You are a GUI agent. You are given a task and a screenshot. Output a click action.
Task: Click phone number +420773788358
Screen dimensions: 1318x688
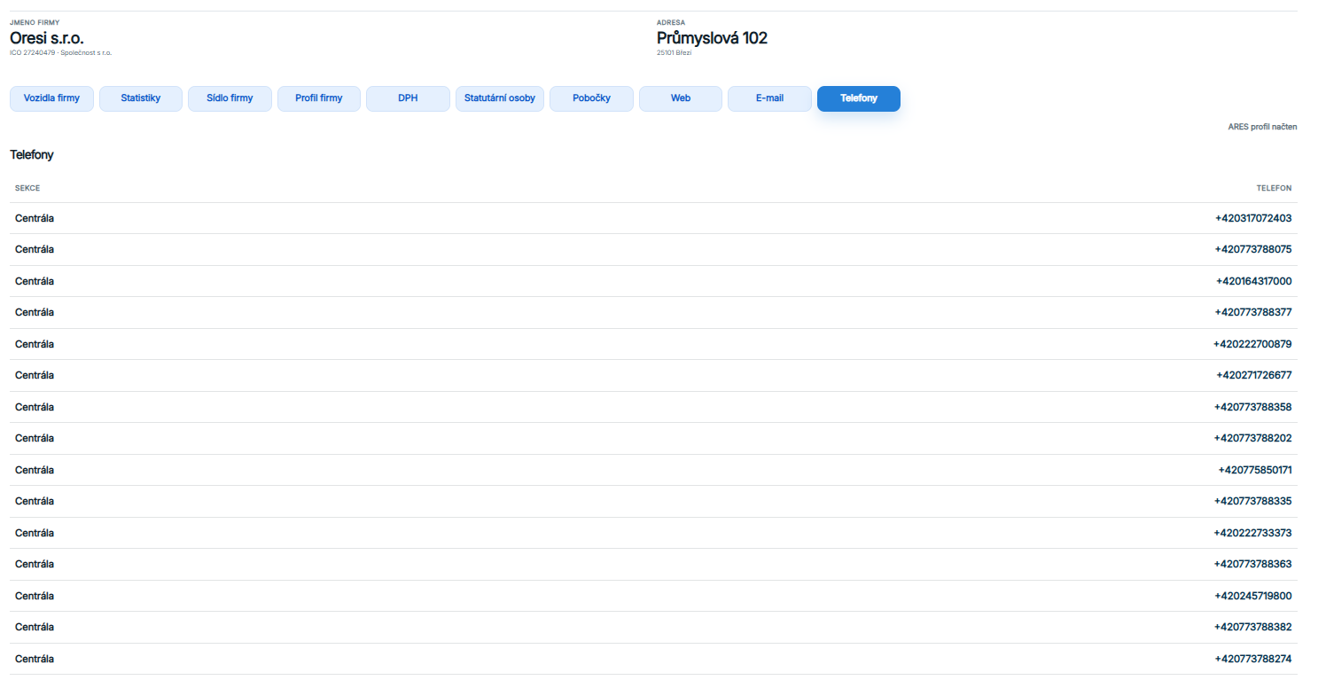pos(1253,407)
